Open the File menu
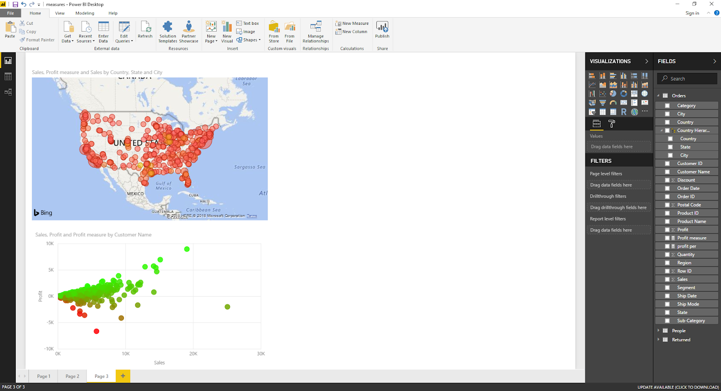 10,13
